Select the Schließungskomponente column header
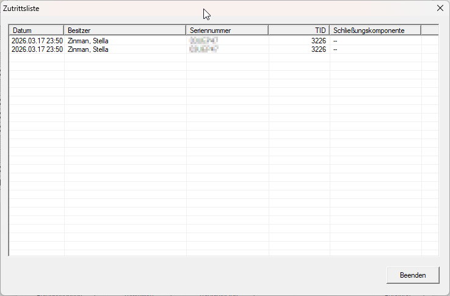The height and width of the screenshot is (296, 450). click(375, 30)
